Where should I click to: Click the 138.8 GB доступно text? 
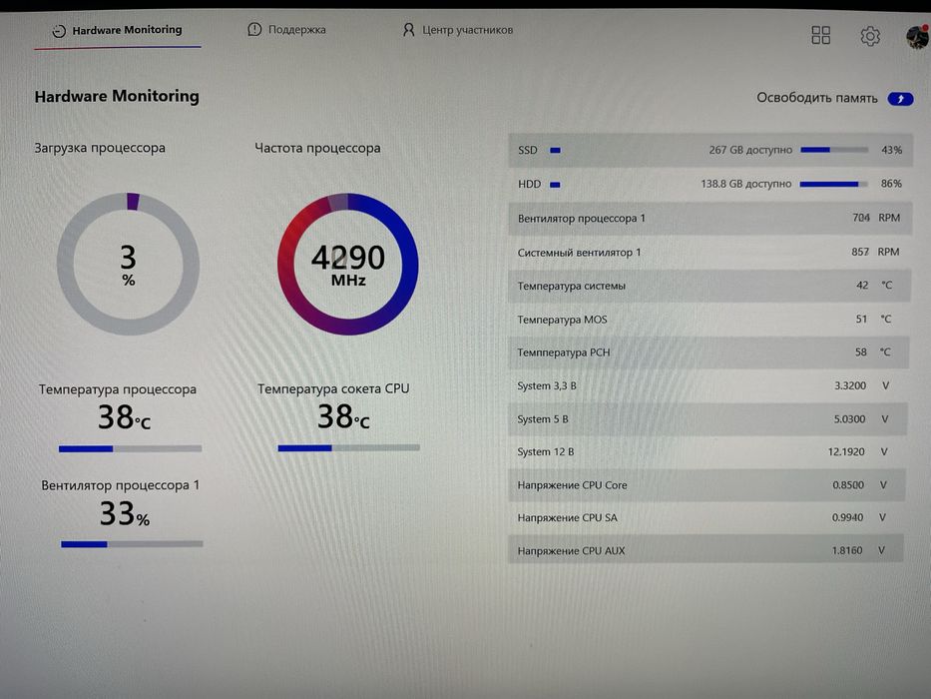click(x=745, y=184)
